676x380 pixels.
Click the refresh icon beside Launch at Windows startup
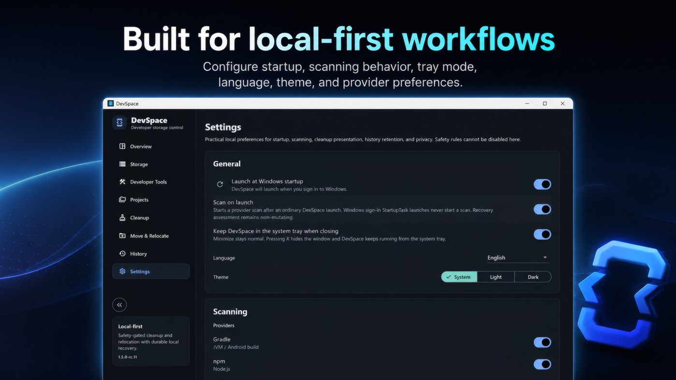(x=220, y=184)
